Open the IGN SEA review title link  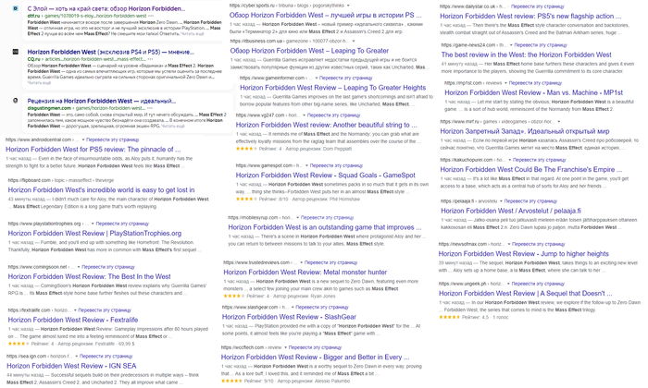coord(71,366)
